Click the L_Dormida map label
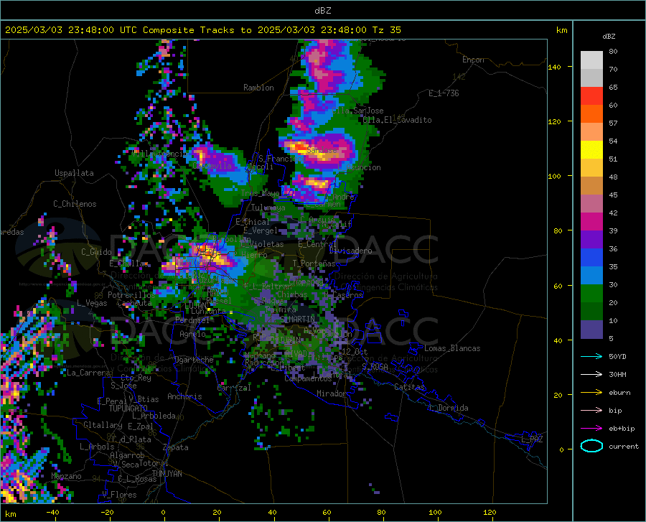The image size is (646, 522). point(449,408)
